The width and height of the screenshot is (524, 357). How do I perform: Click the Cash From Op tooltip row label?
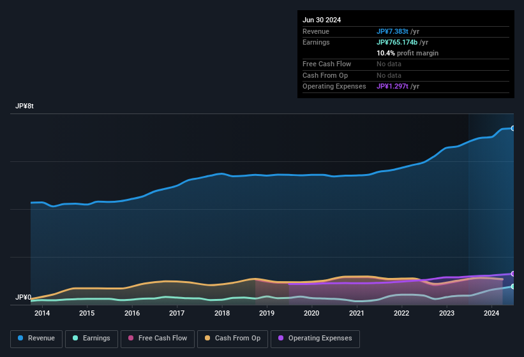click(x=325, y=75)
